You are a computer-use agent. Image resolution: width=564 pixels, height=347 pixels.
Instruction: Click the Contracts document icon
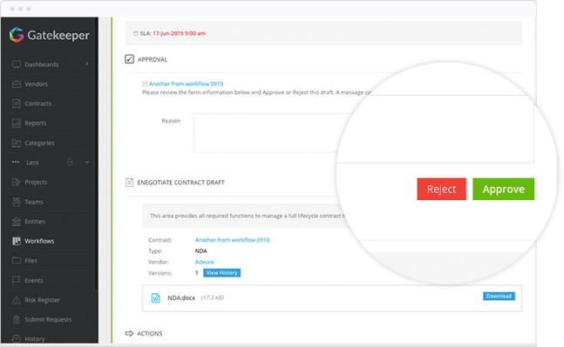17,103
